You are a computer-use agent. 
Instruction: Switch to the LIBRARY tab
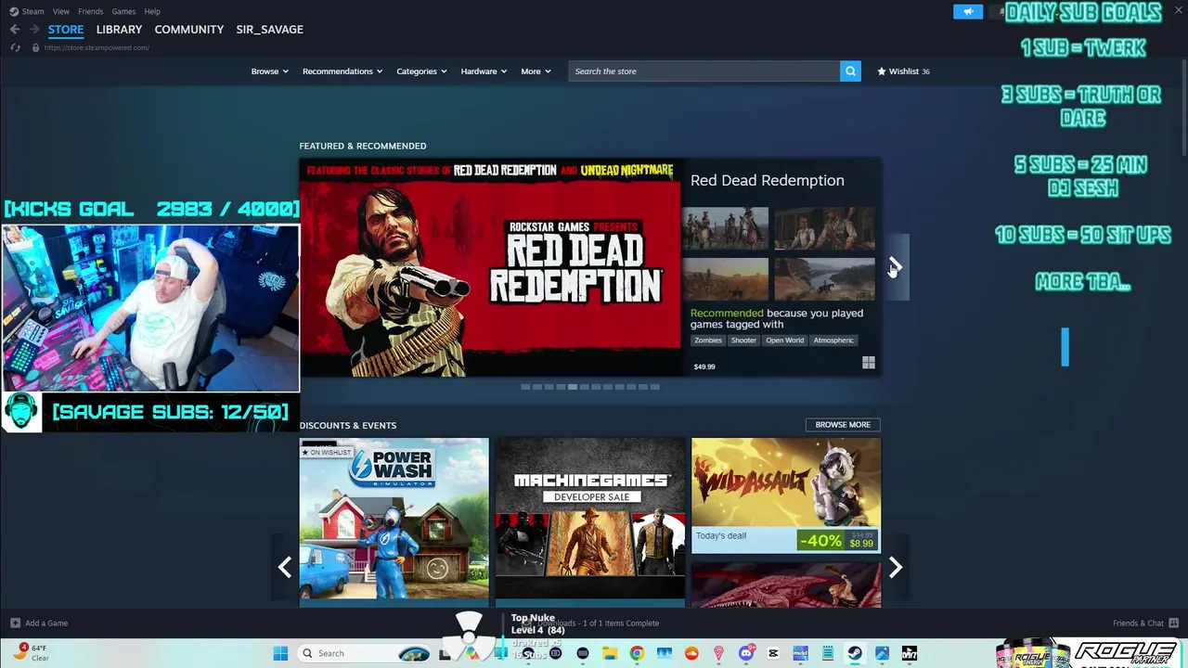pos(119,30)
